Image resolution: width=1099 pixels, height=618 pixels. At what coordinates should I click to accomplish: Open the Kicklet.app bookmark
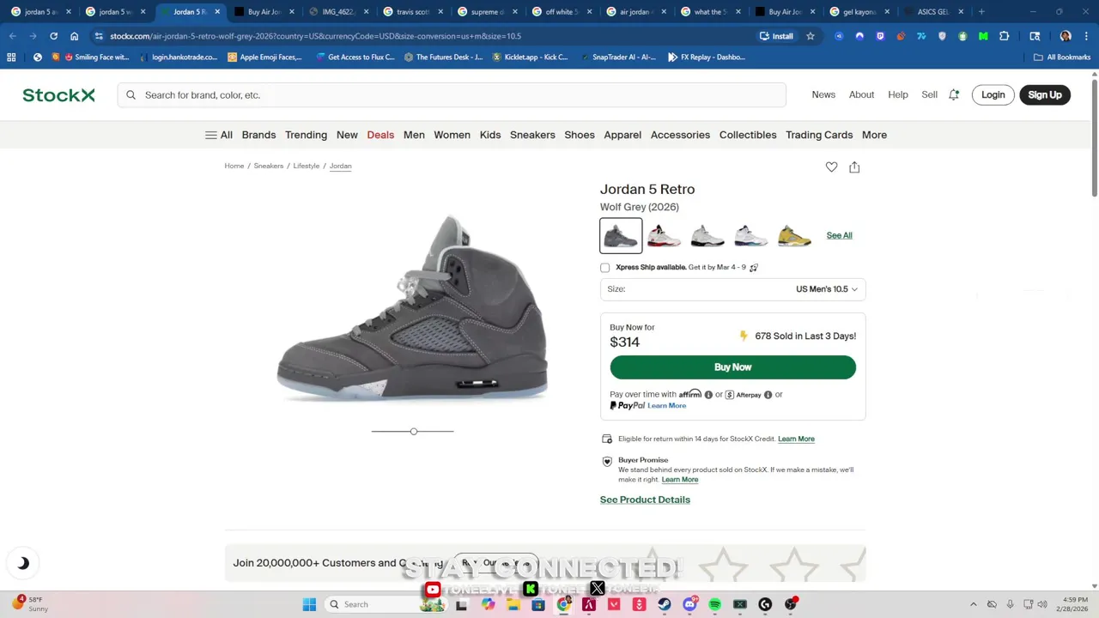(530, 58)
